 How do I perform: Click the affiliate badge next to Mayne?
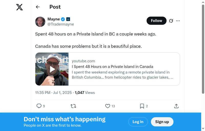click(x=68, y=19)
